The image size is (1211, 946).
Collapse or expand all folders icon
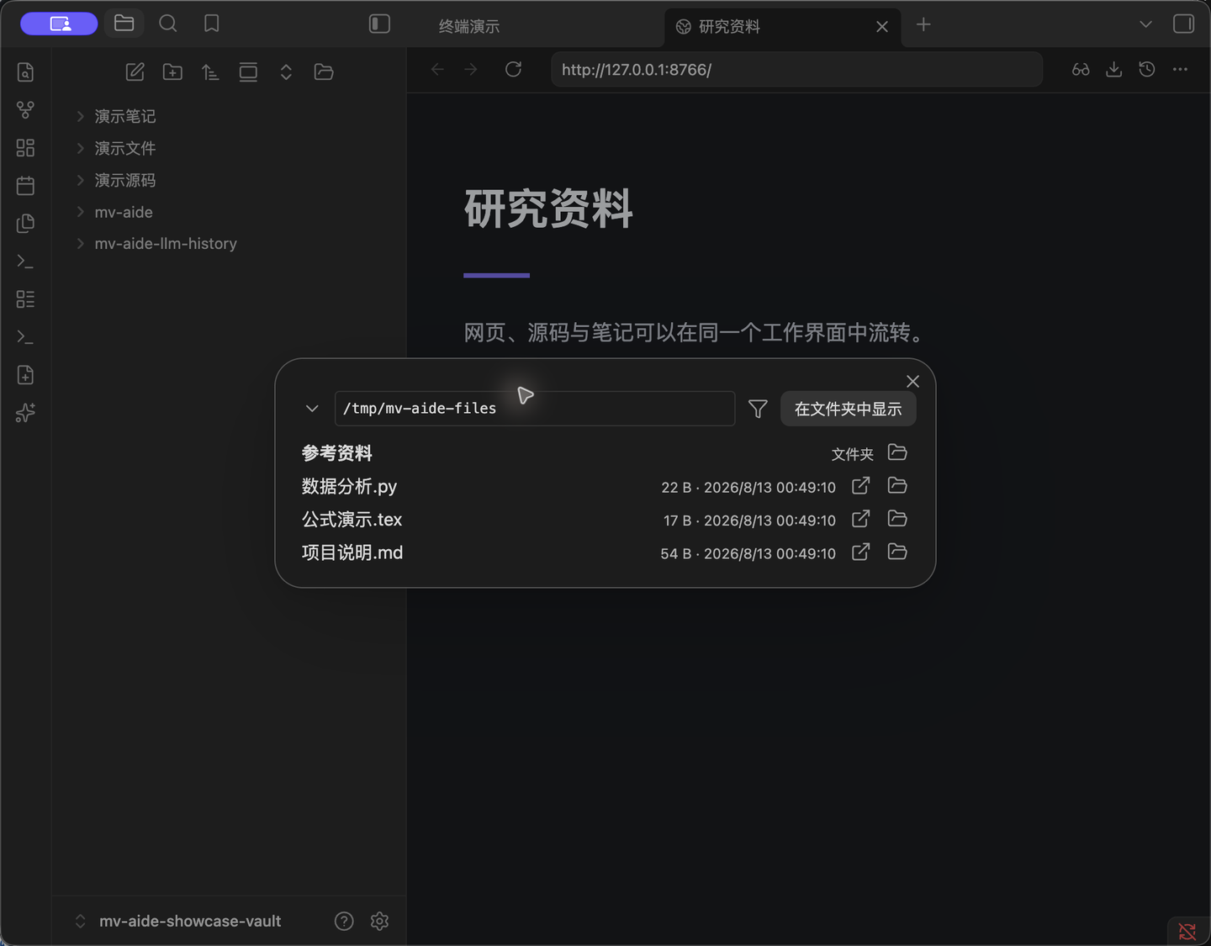coord(286,71)
